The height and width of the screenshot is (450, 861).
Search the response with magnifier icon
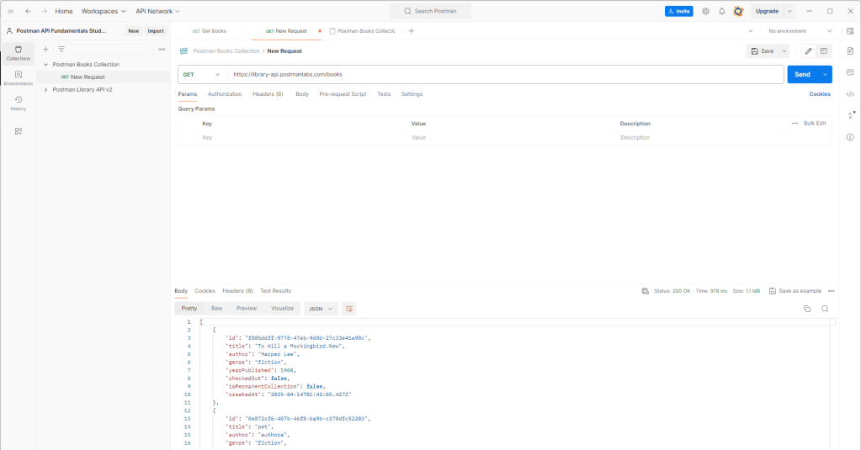click(x=825, y=309)
